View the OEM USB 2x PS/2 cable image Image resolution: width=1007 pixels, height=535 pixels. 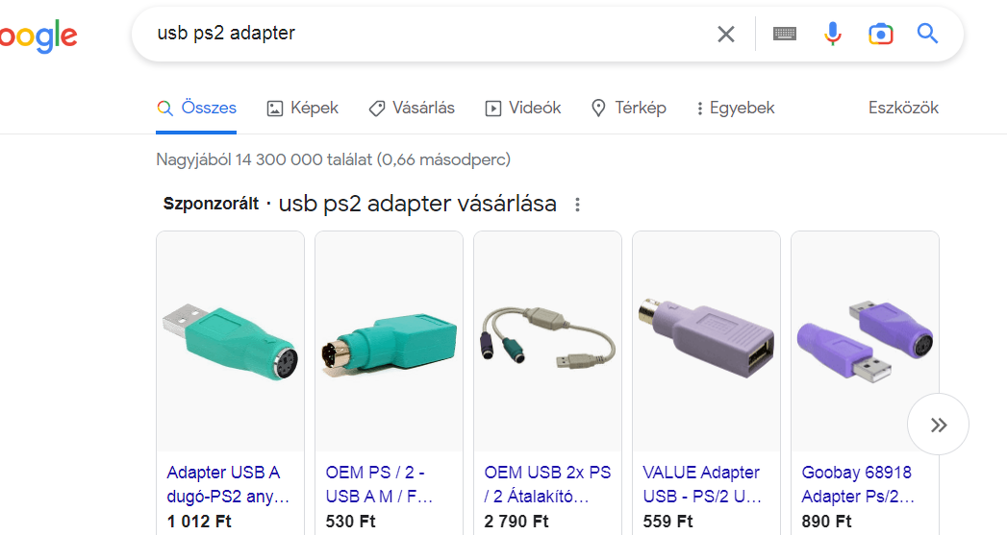tap(548, 341)
